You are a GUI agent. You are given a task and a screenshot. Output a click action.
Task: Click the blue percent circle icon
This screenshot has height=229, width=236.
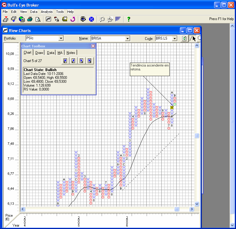coord(91,19)
